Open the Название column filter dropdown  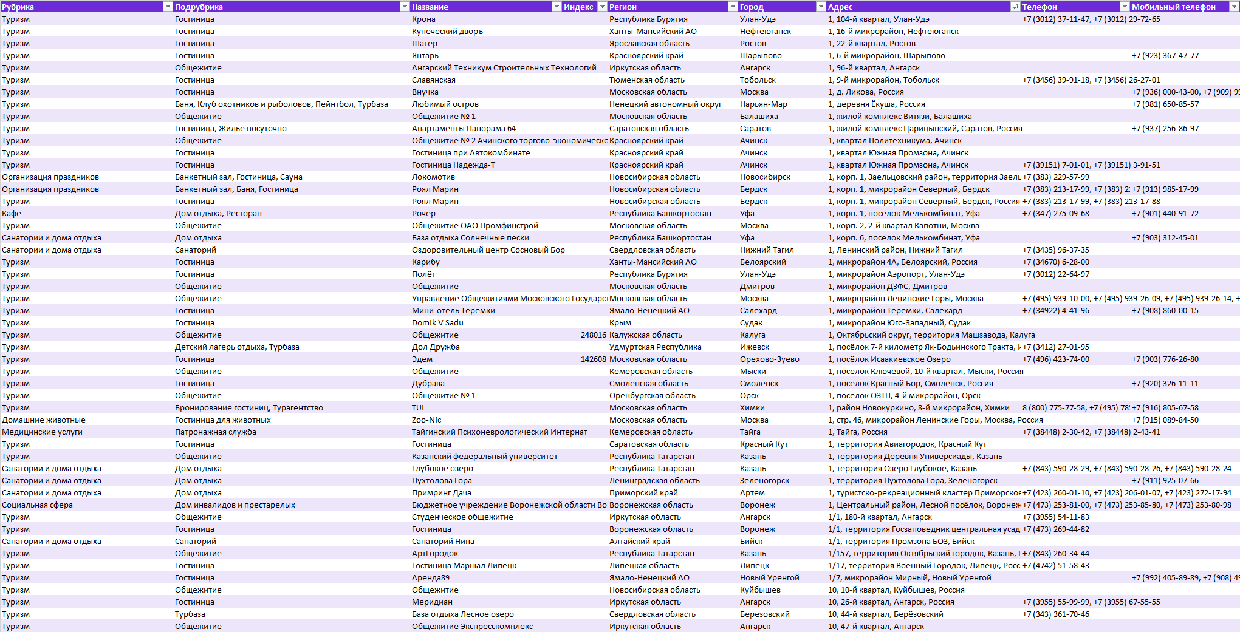[x=557, y=7]
